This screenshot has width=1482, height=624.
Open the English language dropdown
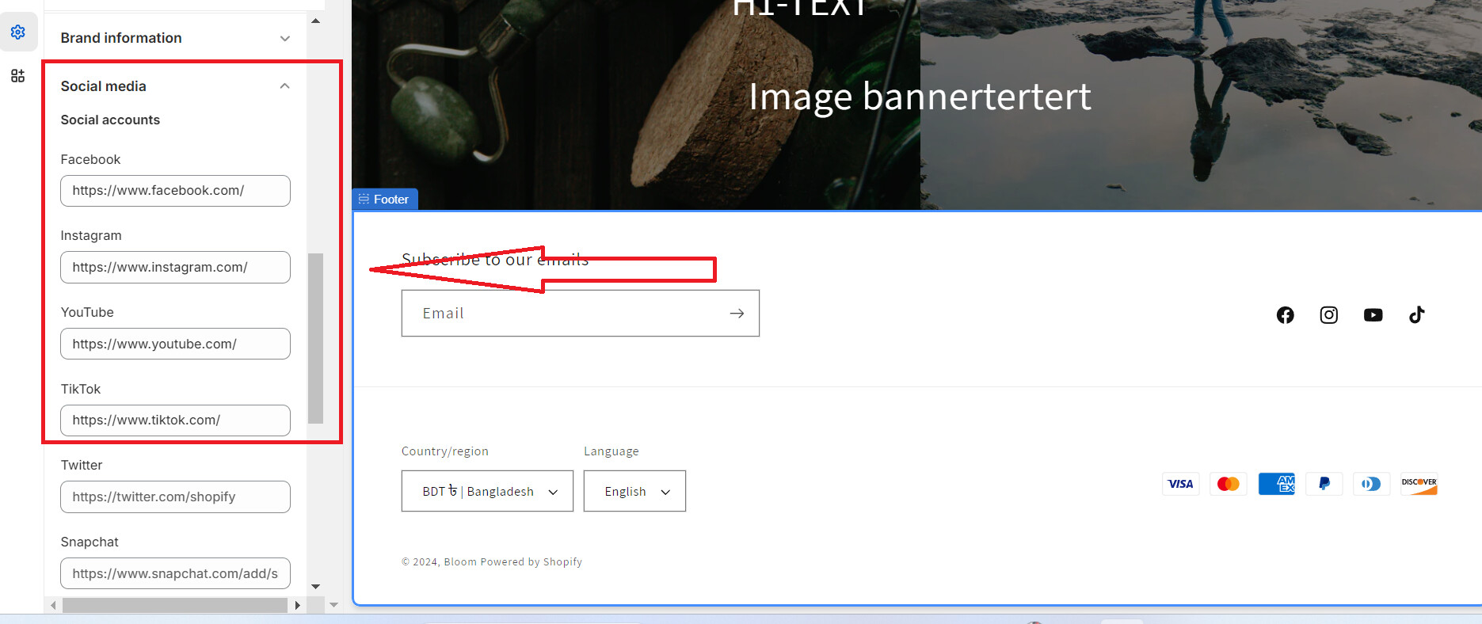[x=634, y=491]
